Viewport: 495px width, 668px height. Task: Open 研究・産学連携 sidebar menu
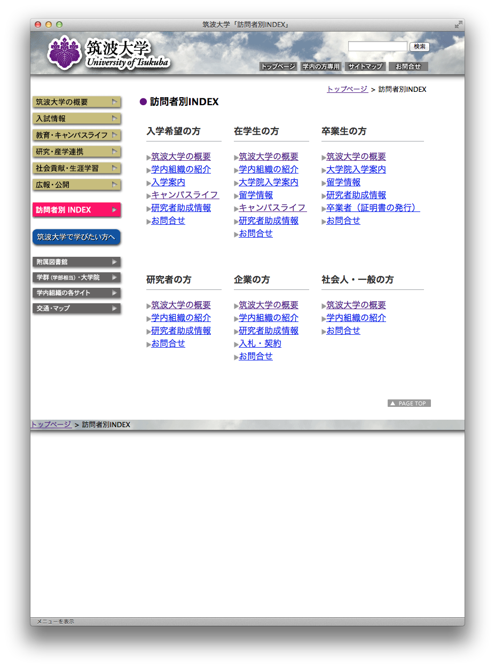(76, 152)
